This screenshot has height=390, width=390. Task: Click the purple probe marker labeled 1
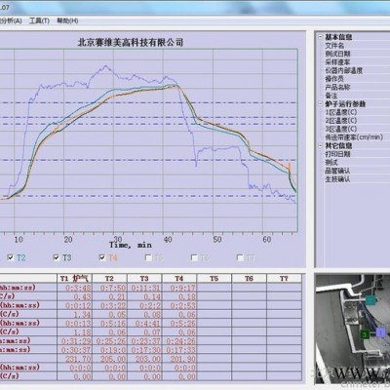coord(380,332)
